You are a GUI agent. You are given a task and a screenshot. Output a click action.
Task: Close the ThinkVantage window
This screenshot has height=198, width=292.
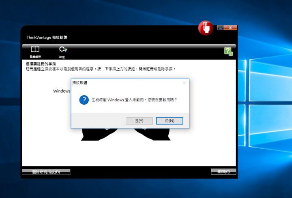[230, 28]
